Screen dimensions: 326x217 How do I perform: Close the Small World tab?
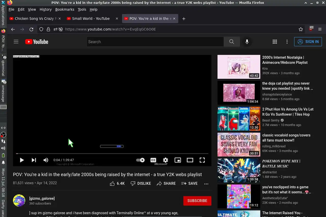click(117, 19)
